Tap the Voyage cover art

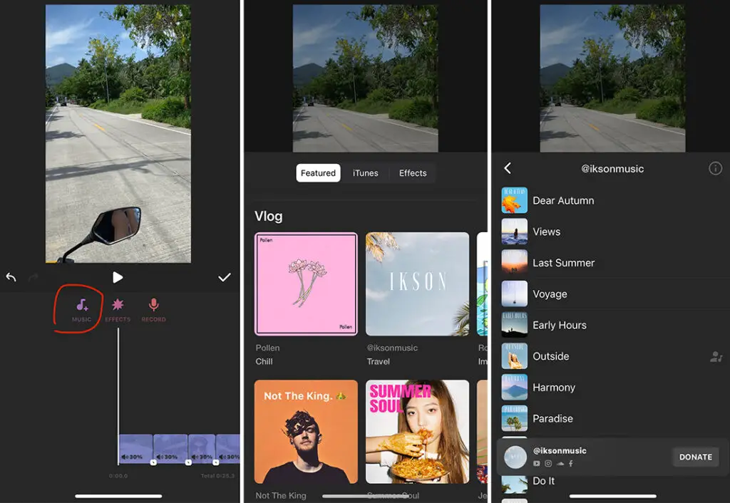click(515, 294)
